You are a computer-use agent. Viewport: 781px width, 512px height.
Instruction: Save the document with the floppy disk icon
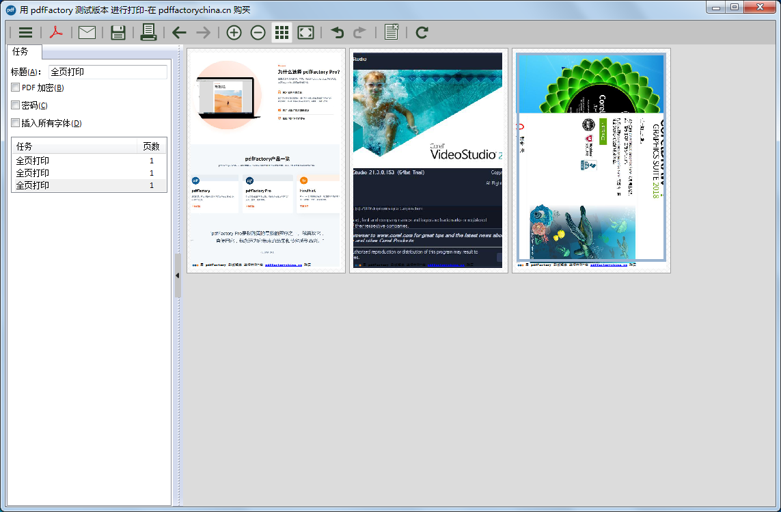[x=118, y=32]
